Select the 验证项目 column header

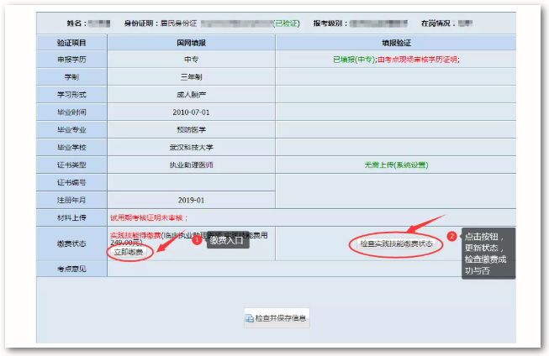click(x=71, y=42)
